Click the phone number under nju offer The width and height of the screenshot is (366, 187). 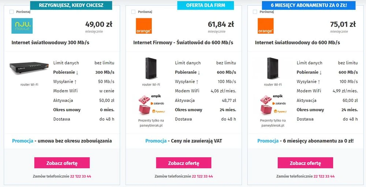(81, 176)
